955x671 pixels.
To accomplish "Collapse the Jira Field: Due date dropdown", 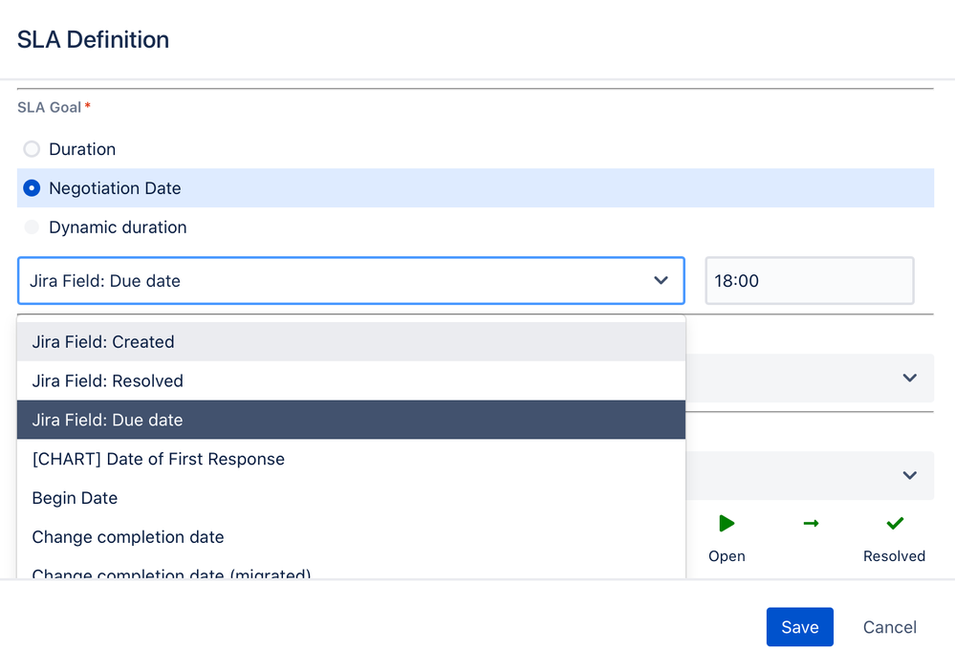I will (661, 281).
